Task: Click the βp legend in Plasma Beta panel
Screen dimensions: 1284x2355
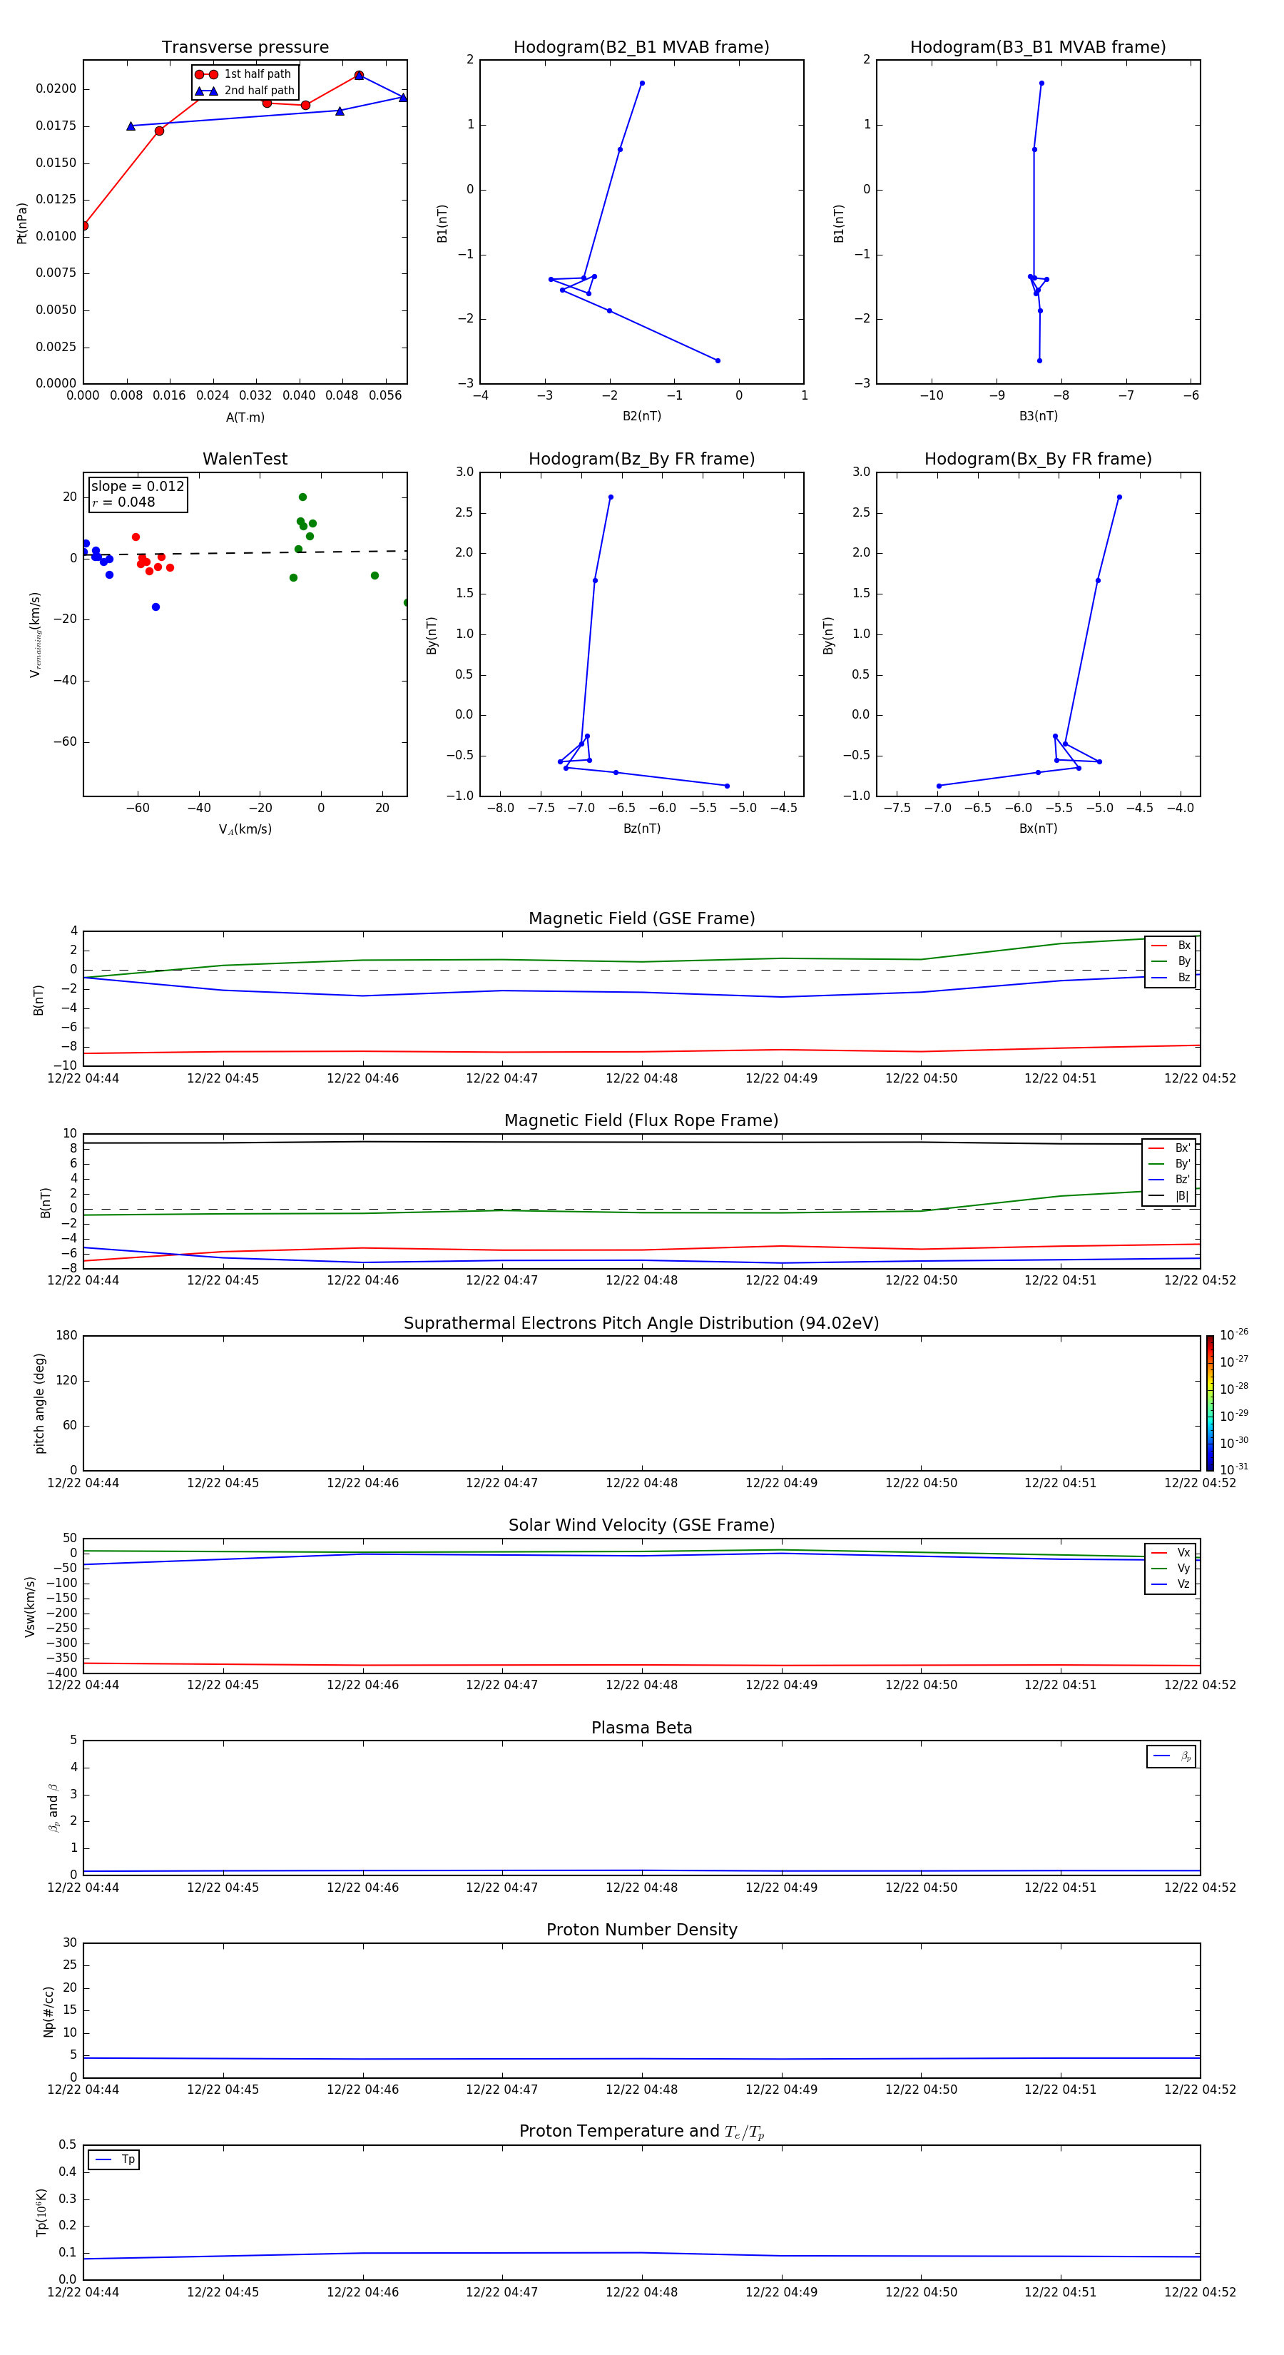Action: click(1171, 1756)
